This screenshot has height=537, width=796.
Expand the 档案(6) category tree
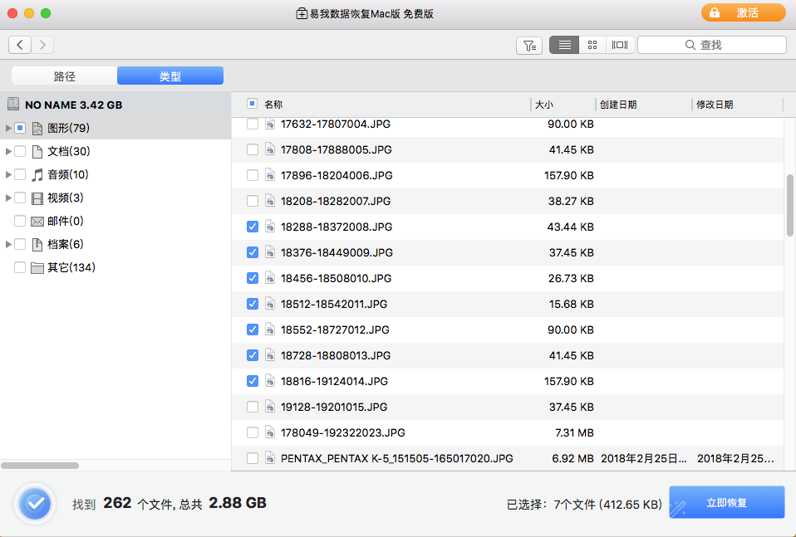tap(7, 244)
